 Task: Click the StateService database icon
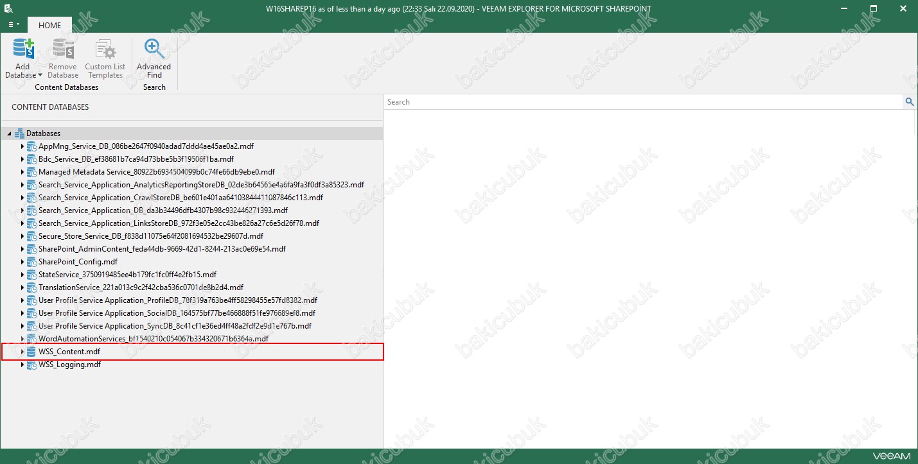31,275
